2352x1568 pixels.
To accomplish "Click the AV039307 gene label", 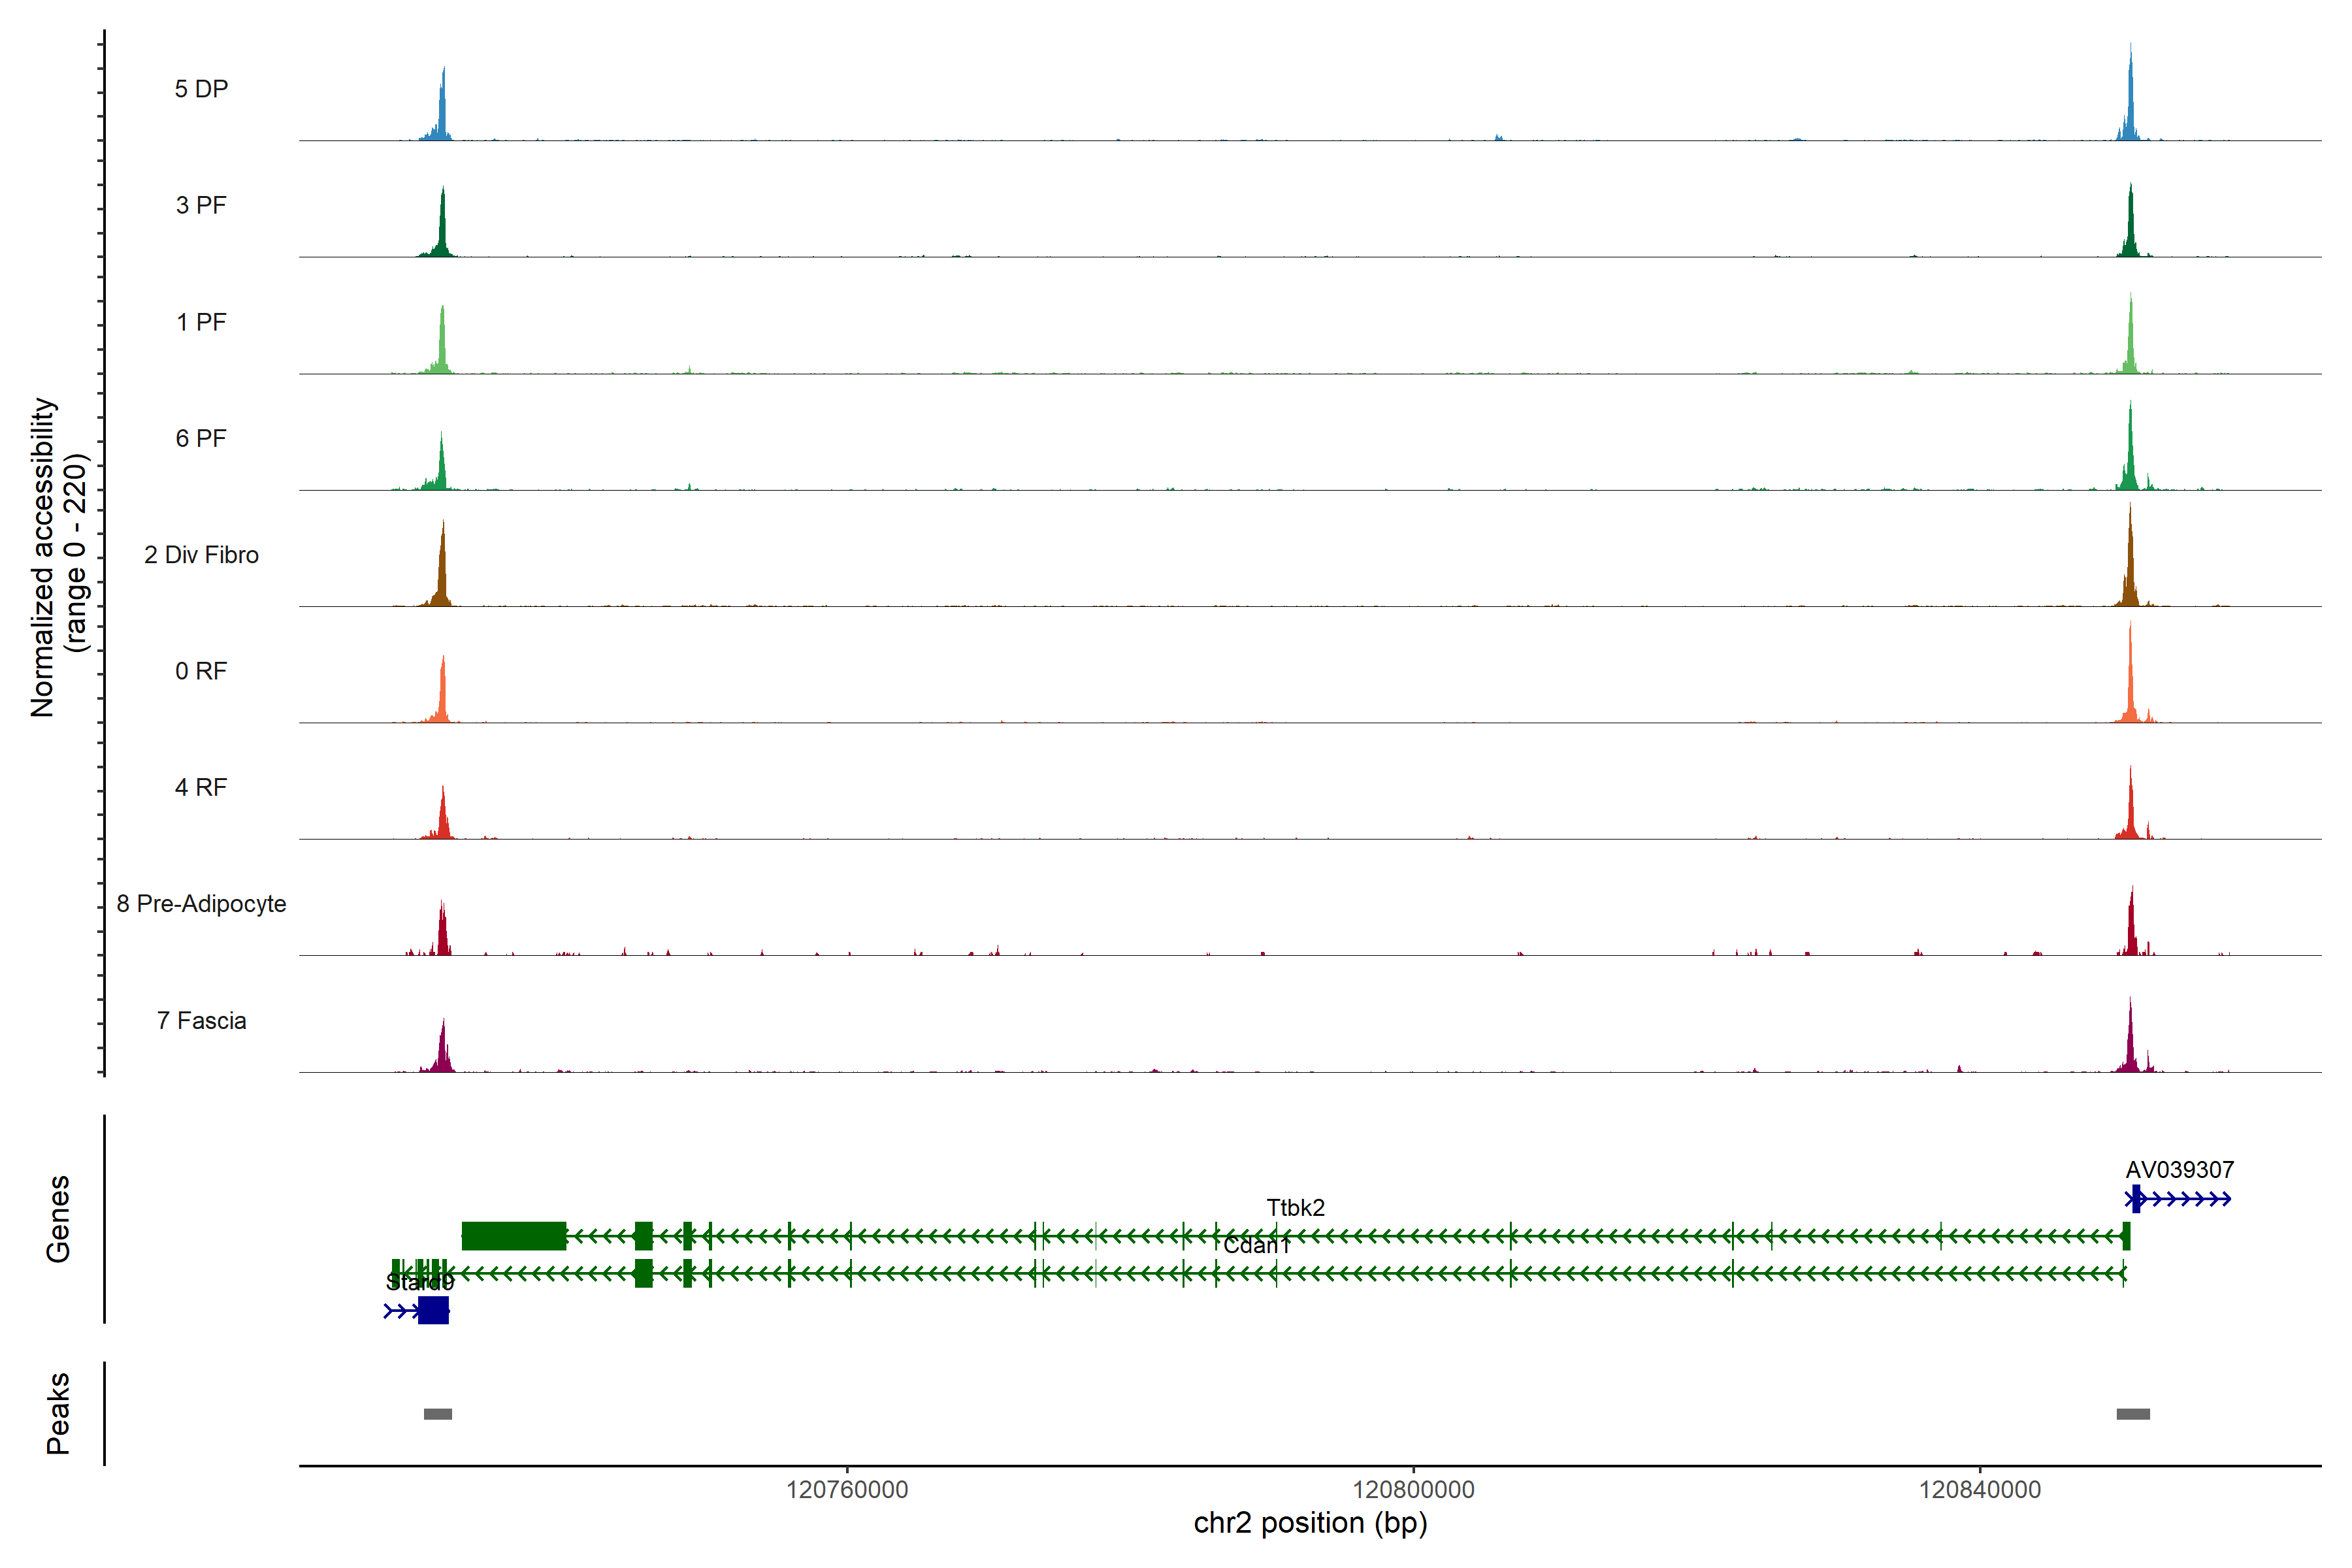I will pyautogui.click(x=2179, y=1170).
